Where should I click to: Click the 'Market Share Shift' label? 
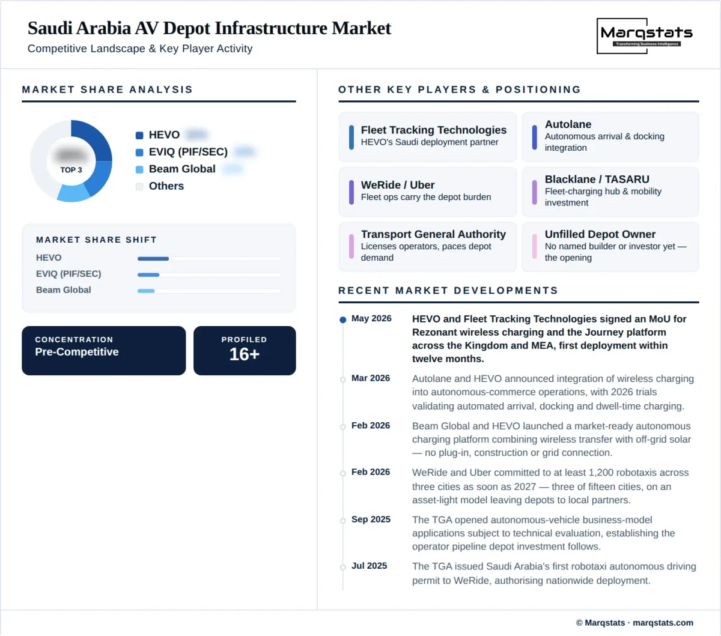(96, 240)
